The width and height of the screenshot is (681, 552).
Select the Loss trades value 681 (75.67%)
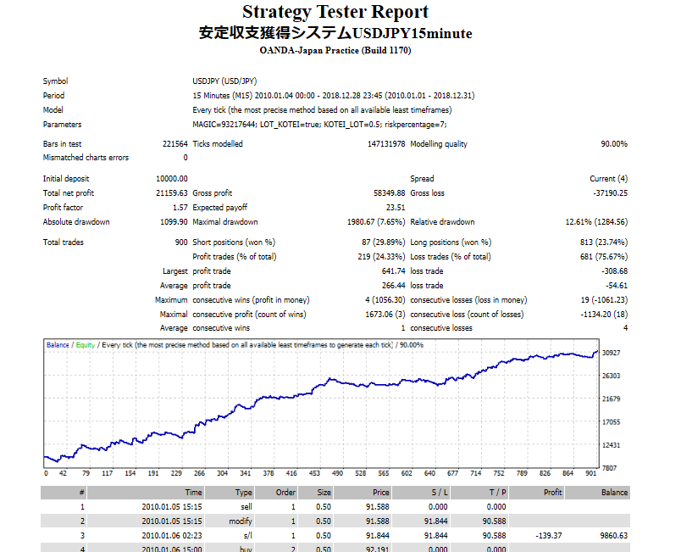click(x=604, y=256)
